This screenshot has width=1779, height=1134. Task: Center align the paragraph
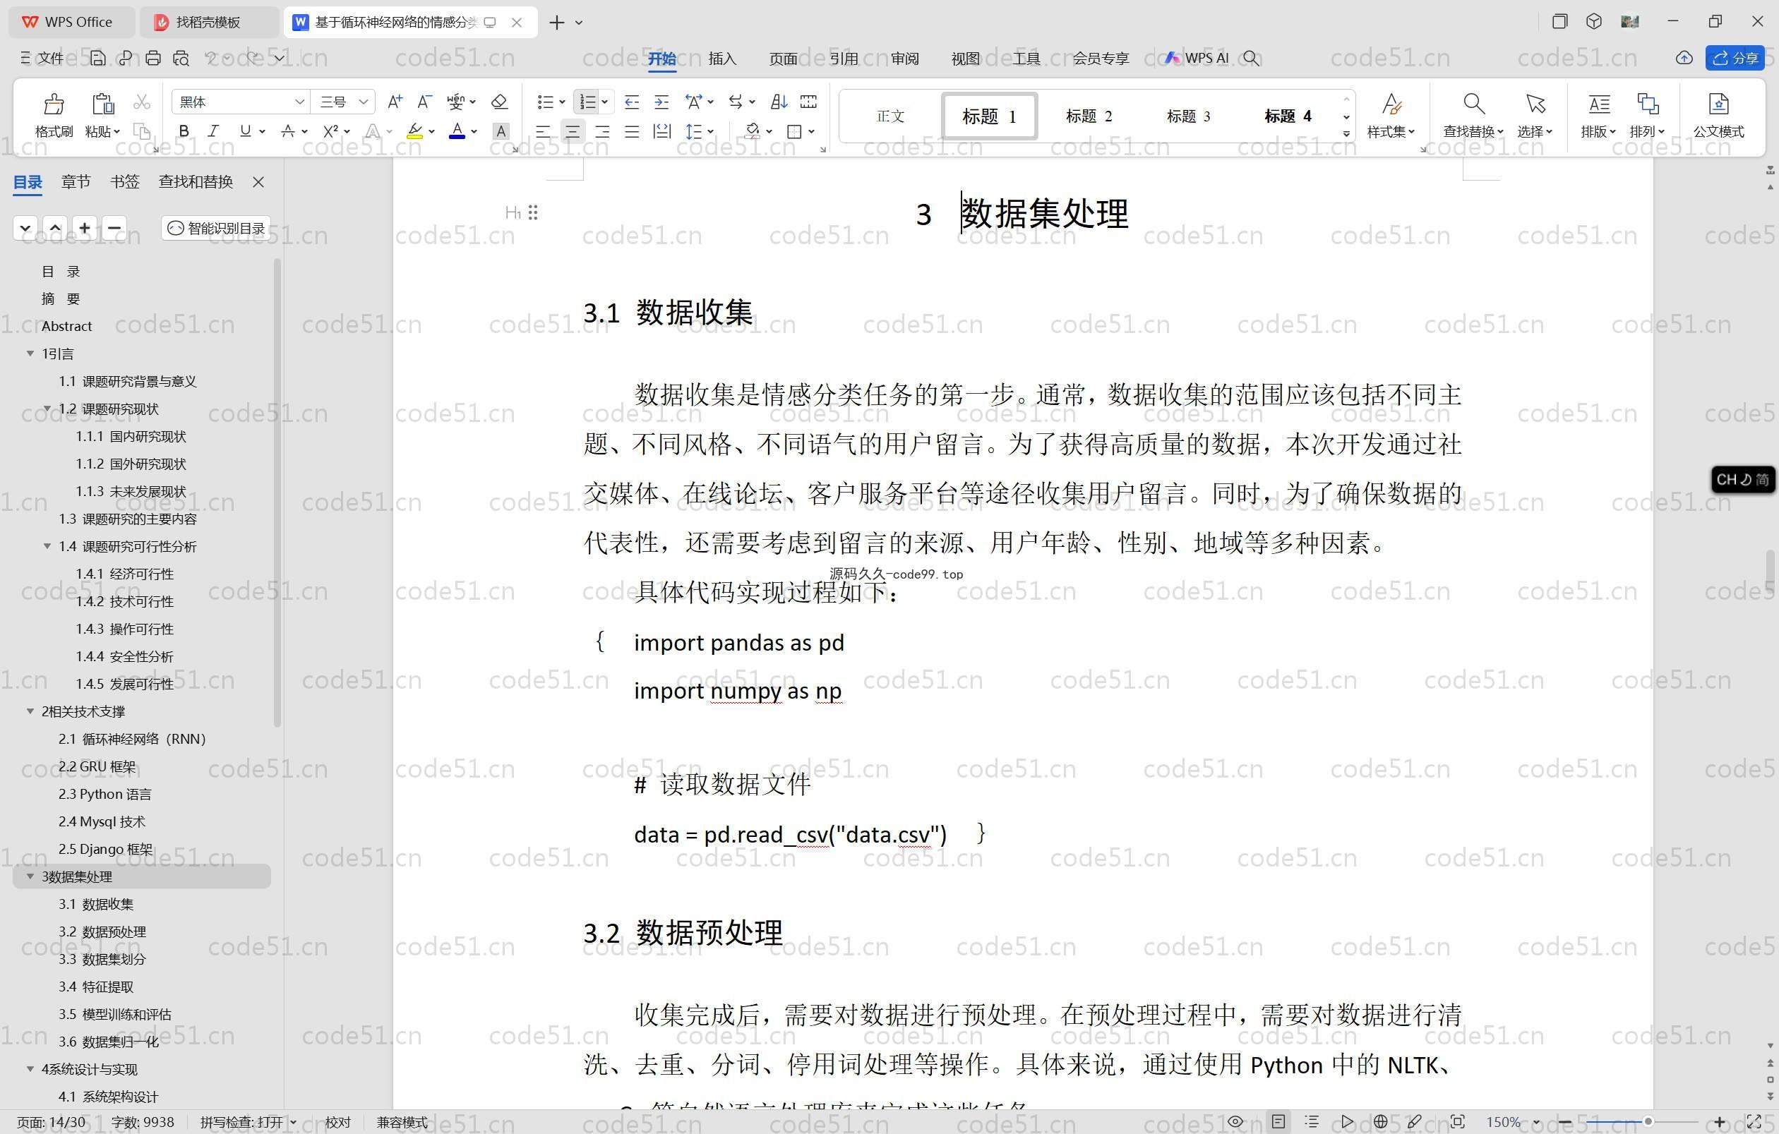pyautogui.click(x=573, y=132)
